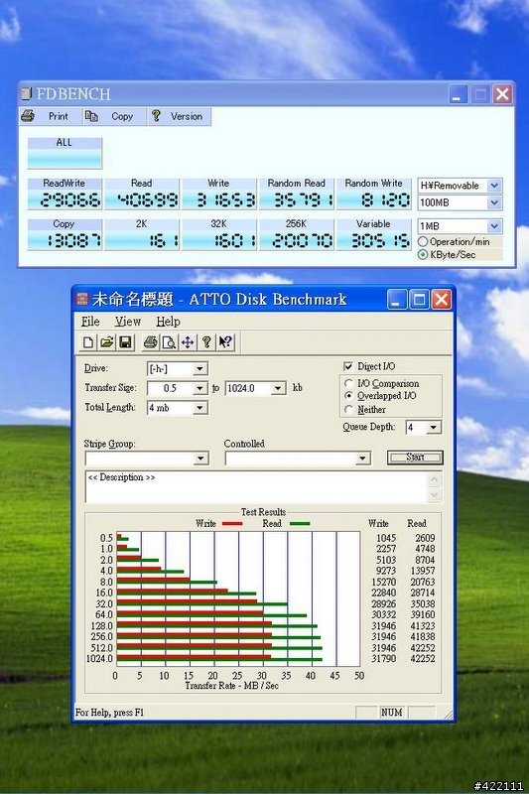Select the Neither radio button
This screenshot has width=529, height=794.
pyautogui.click(x=348, y=409)
